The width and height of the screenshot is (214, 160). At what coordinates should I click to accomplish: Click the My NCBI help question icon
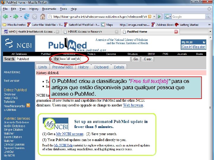coord(204,42)
